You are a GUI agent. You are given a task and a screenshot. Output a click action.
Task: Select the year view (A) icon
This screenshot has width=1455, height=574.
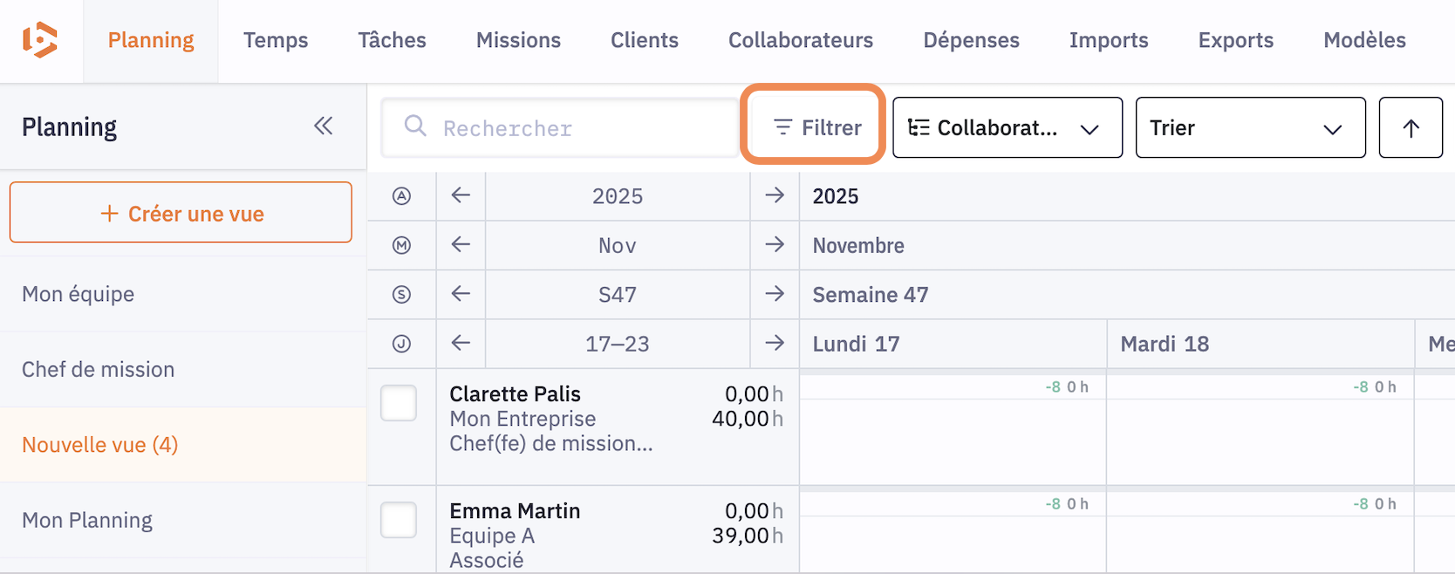(401, 196)
